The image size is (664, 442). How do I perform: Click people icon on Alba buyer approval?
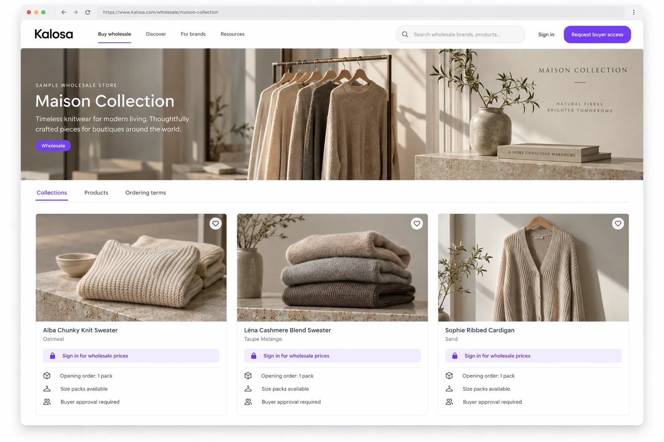pyautogui.click(x=47, y=402)
